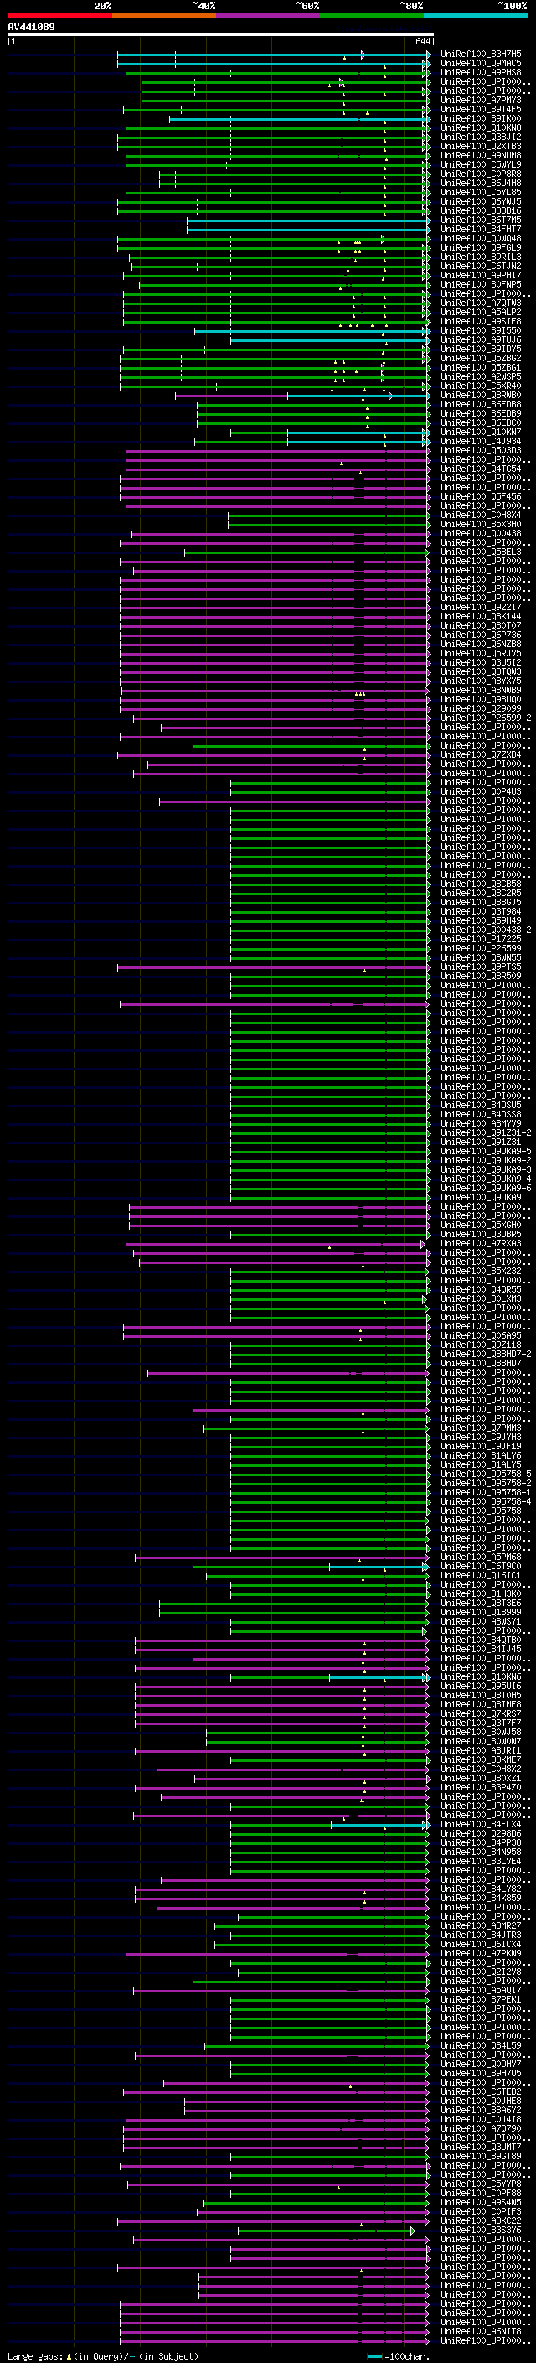This screenshot has width=536, height=2363.
Task: Click the cyan alignment bar of B9IK00
Action: 299,119
